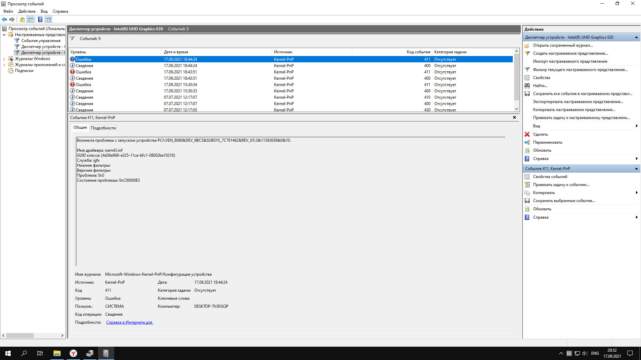Open the Действие menu
641x360 pixels.
pyautogui.click(x=27, y=11)
